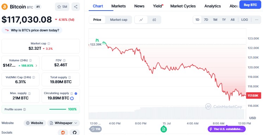Expand the Volume (24h) details chevron
This screenshot has width=263, height=135.
pyautogui.click(x=36, y=66)
